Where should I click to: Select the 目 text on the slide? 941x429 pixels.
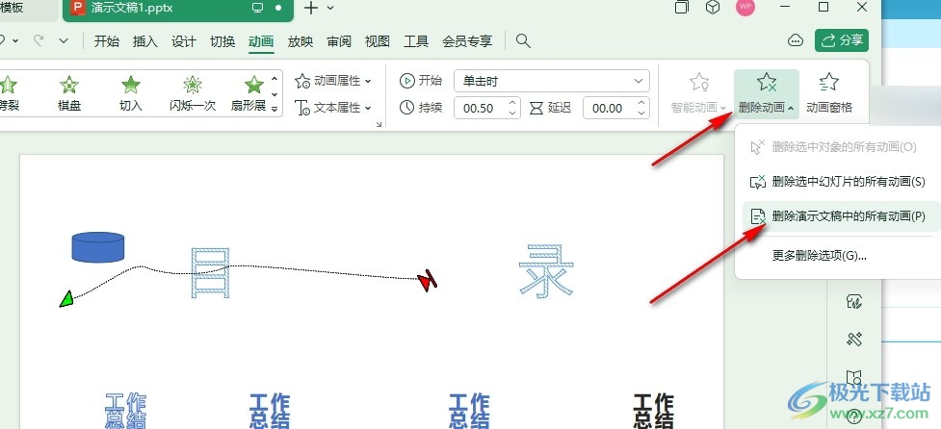(209, 272)
